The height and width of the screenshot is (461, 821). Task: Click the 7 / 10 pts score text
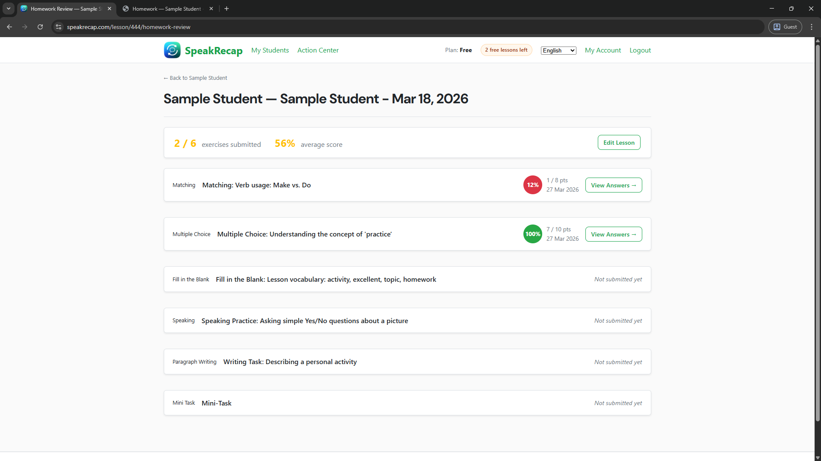tap(558, 229)
